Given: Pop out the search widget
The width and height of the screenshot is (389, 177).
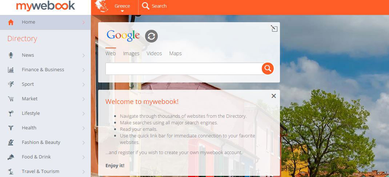Looking at the screenshot, I should pos(274,28).
